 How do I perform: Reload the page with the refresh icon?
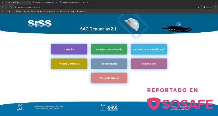coord(11,7)
